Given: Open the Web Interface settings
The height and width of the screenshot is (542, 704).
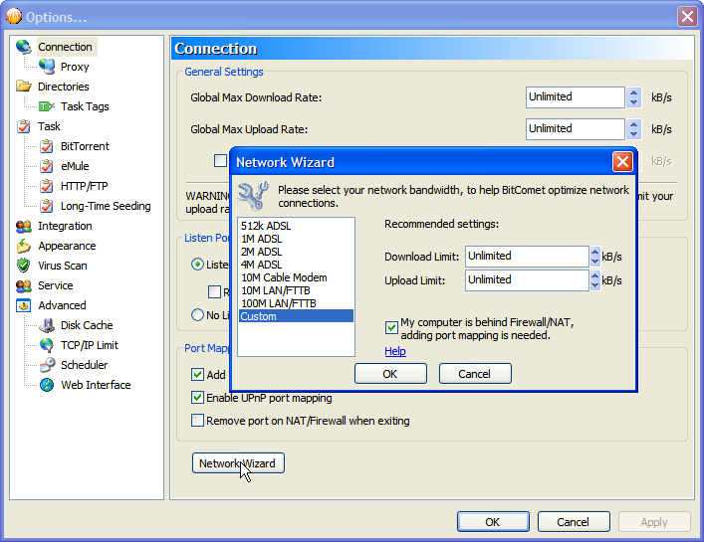Looking at the screenshot, I should (x=96, y=385).
